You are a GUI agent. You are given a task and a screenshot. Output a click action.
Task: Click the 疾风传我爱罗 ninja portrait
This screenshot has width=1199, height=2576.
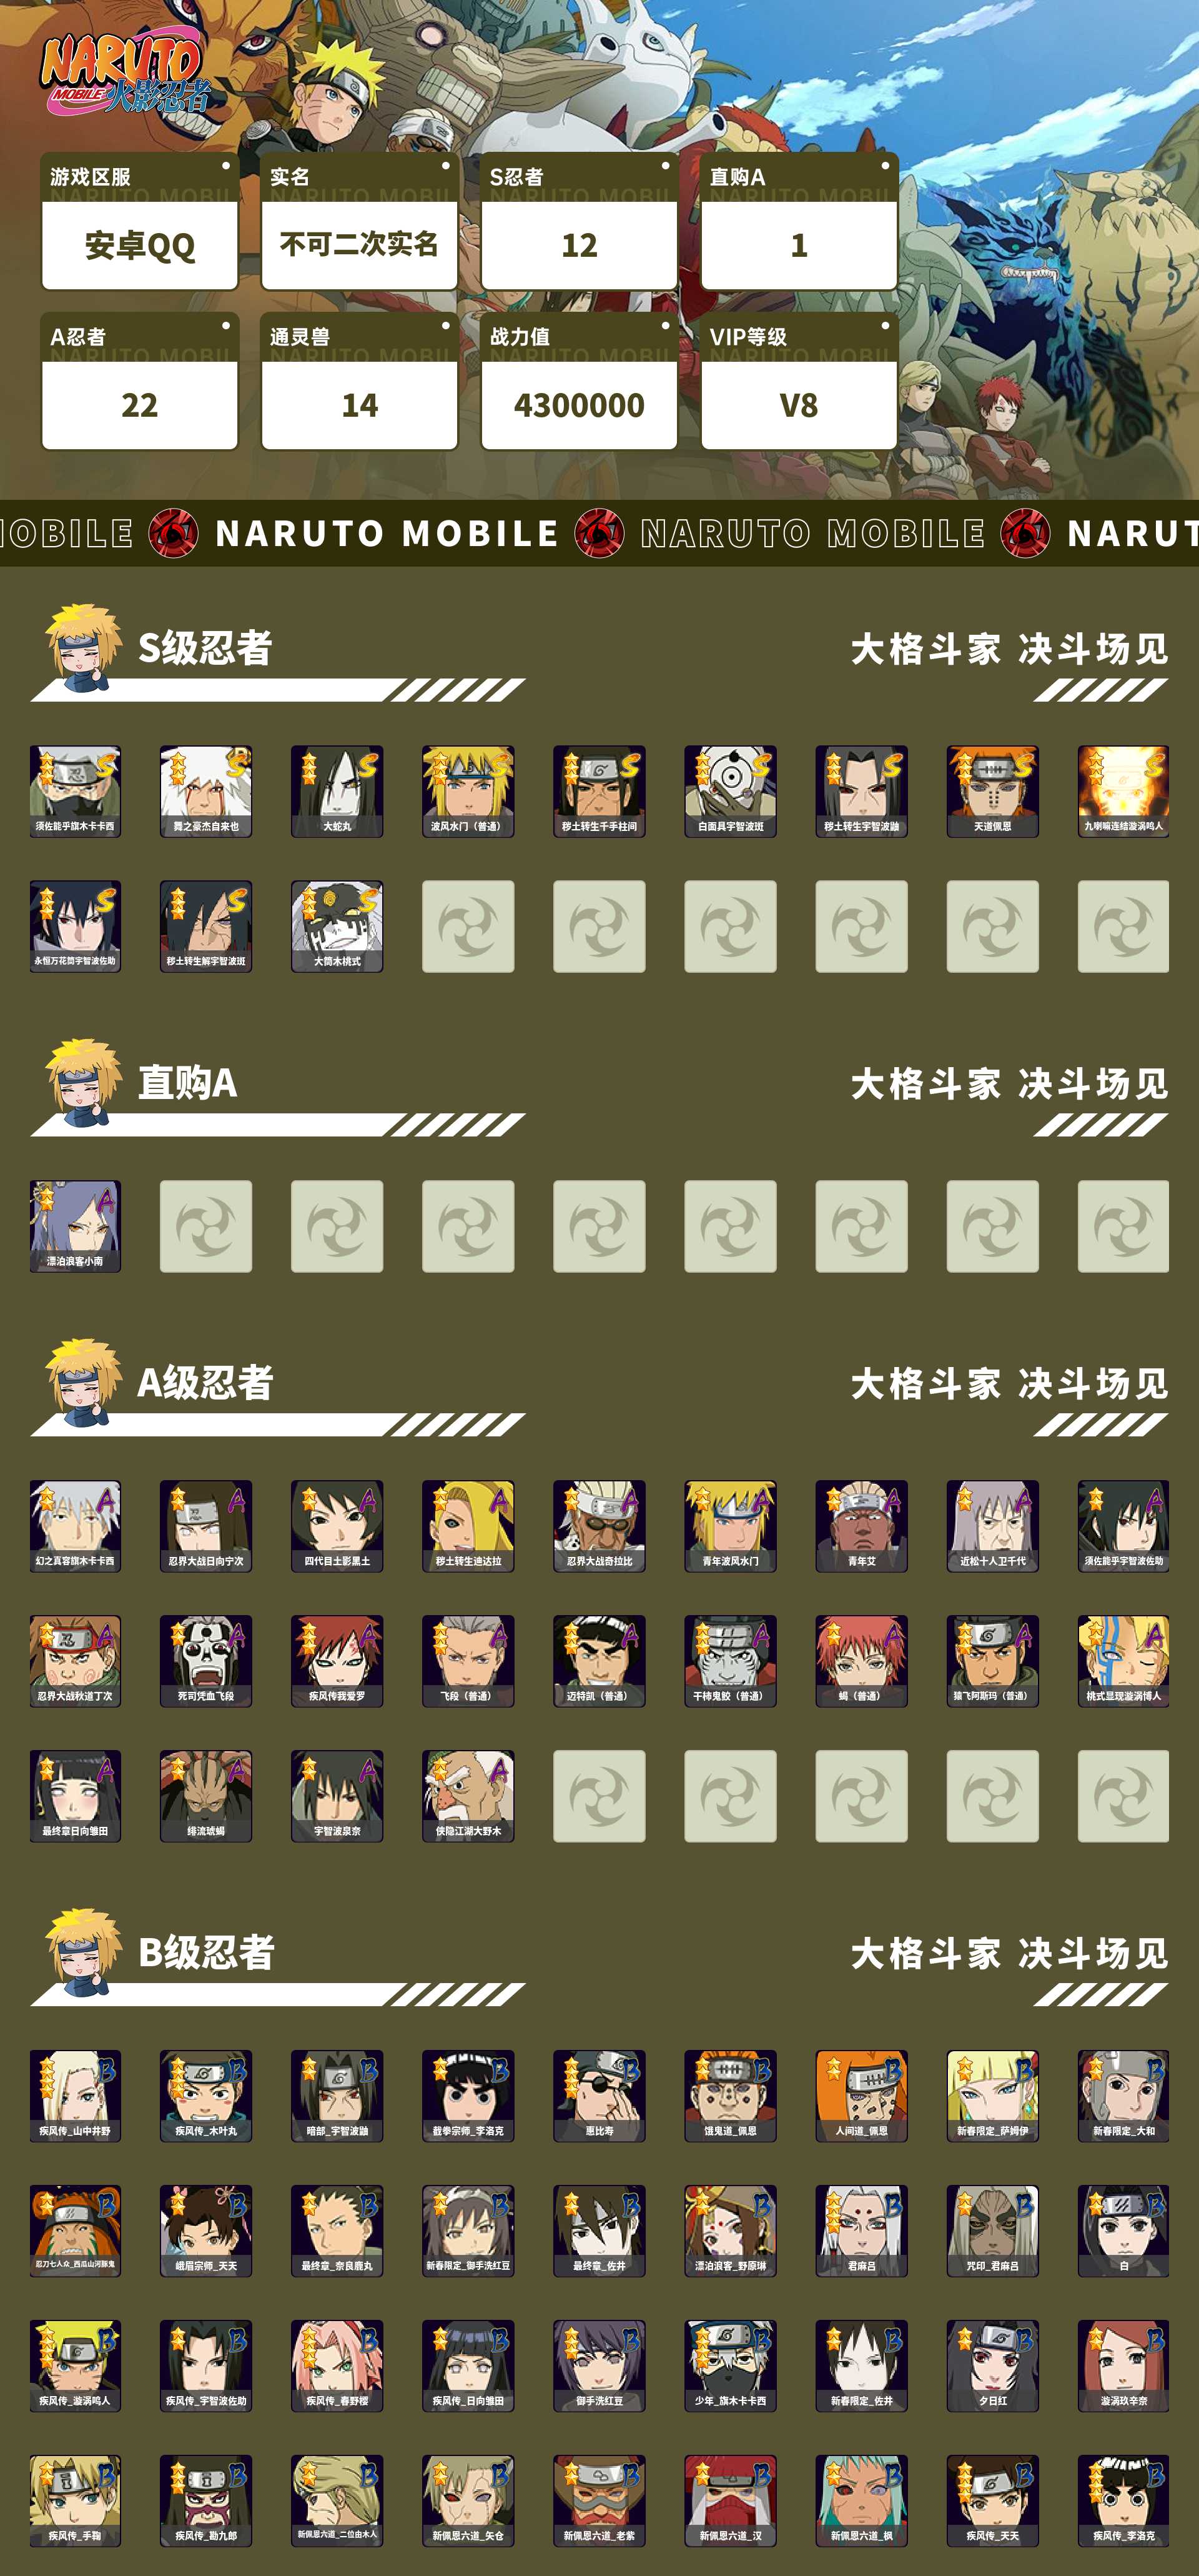point(337,1661)
